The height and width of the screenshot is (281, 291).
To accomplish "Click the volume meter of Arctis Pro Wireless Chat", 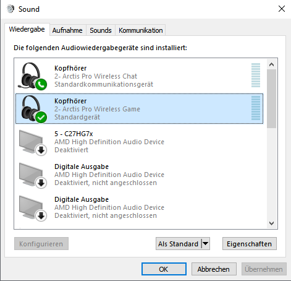I will 256,76.
